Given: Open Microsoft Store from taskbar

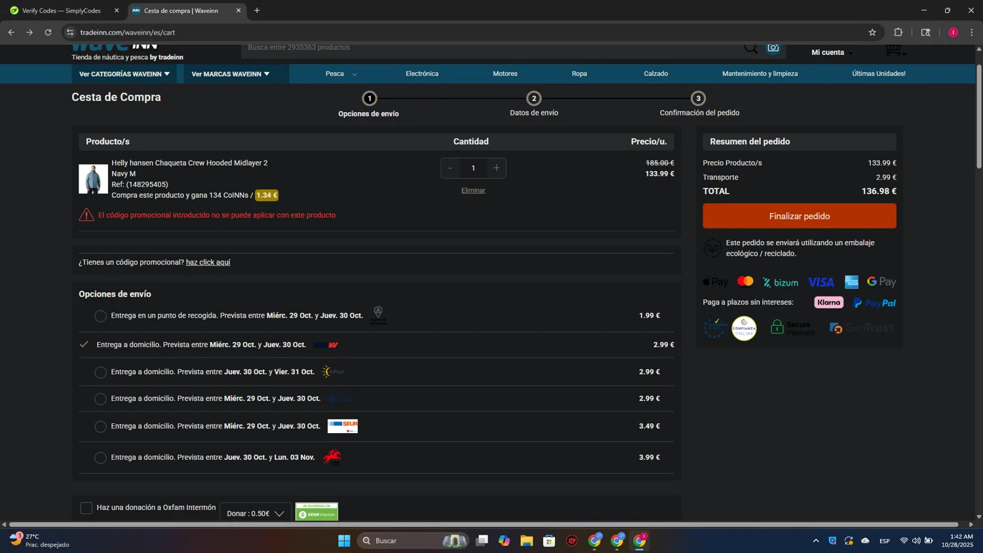Looking at the screenshot, I should coord(549,541).
